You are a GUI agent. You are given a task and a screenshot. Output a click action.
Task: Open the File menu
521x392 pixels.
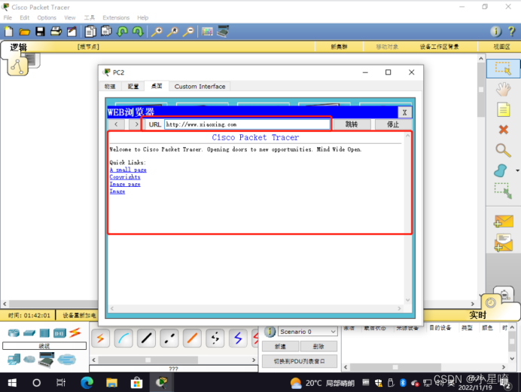(x=8, y=17)
